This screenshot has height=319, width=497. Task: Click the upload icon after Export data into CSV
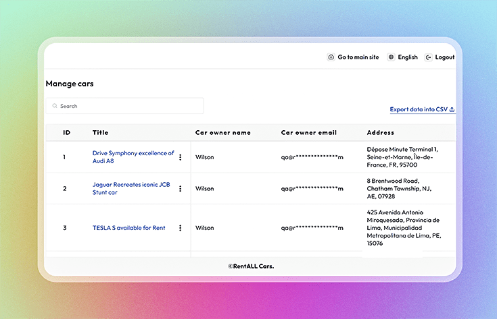coord(452,109)
